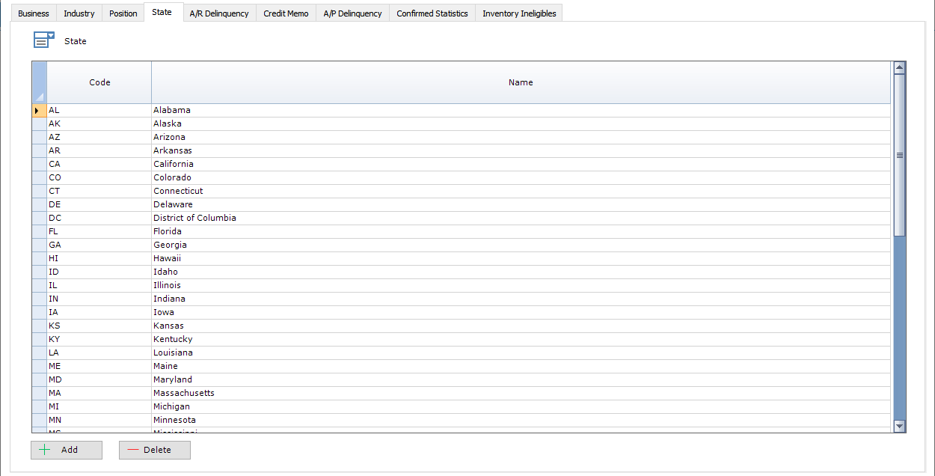Select District of Columbia name cell

[x=521, y=218]
